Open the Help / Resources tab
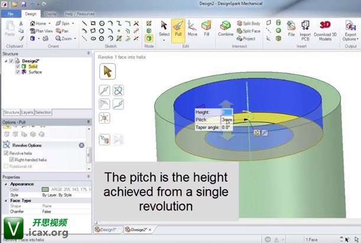The width and height of the screenshot is (361, 243). coord(80,14)
